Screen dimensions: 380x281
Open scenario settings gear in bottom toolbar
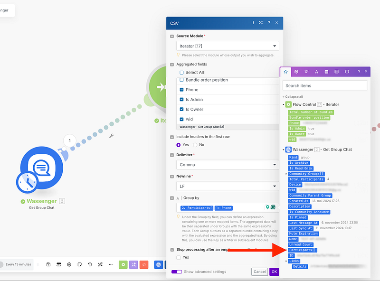(69, 264)
